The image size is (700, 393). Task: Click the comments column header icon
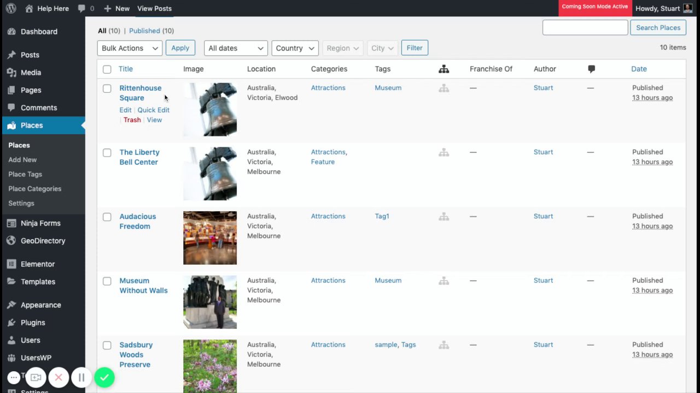tap(591, 69)
